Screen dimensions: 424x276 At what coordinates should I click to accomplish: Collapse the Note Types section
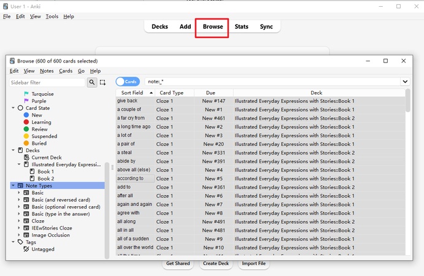13,185
